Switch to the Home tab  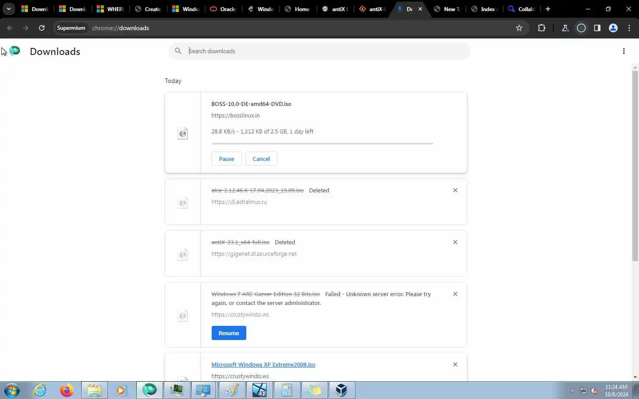[x=298, y=9]
